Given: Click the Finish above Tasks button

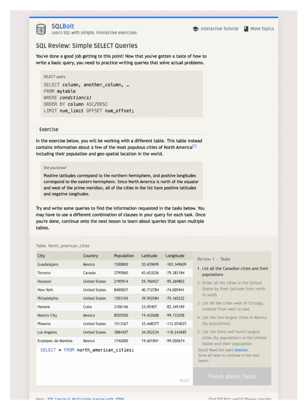Looking at the screenshot, I should (x=232, y=376).
